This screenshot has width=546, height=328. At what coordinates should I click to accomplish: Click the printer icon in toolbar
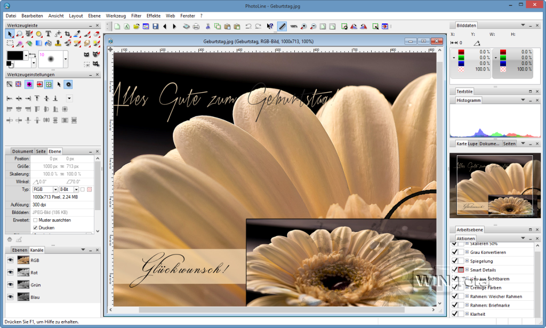196,27
